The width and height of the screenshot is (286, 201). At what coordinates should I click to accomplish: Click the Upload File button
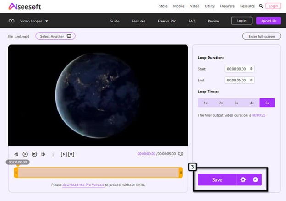[269, 21]
